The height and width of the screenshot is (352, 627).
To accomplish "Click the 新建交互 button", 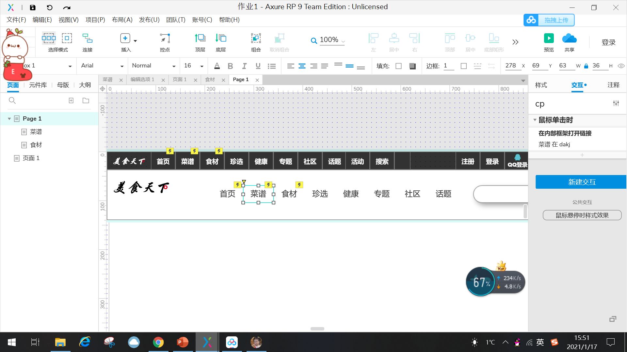I will pos(581,182).
